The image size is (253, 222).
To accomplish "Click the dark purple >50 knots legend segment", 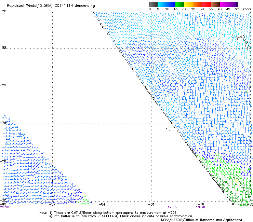I will coord(237,4).
